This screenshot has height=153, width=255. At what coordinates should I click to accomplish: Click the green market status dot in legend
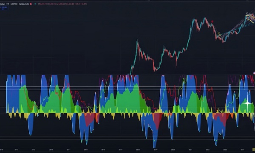click(35, 4)
